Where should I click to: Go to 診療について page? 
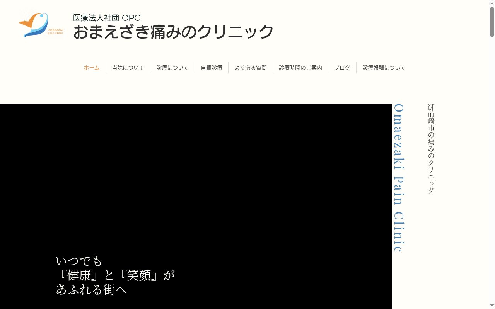pyautogui.click(x=172, y=68)
